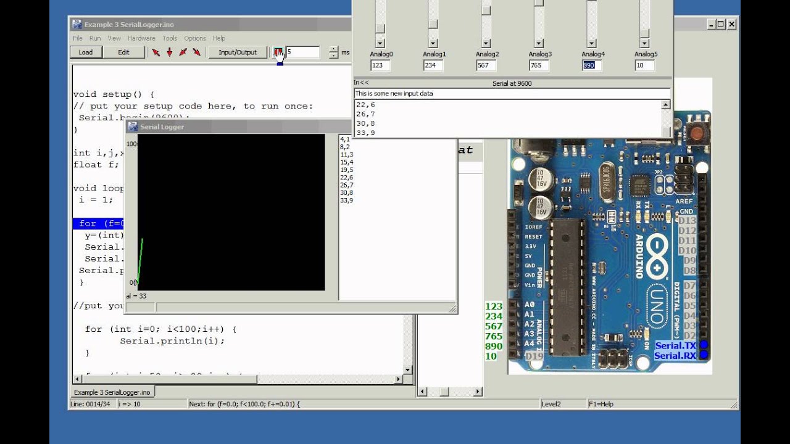This screenshot has width=790, height=444.
Task: Click the down arrow of Analog4 slider
Action: 592,44
